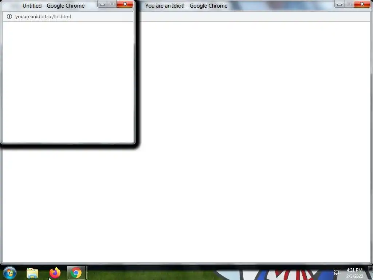Image resolution: width=373 pixels, height=280 pixels.
Task: Close the You are an Idiot! window
Action: click(362, 4)
